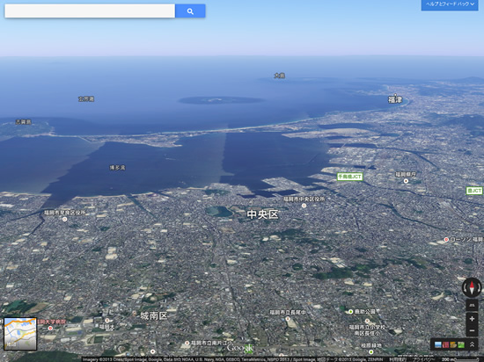The image size is (484, 362).
Task: Reset orientation using the compass needle
Action: click(x=472, y=287)
